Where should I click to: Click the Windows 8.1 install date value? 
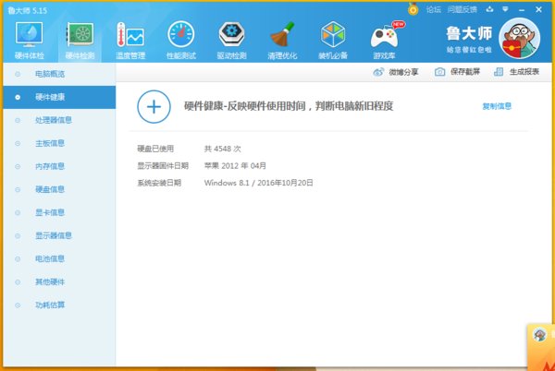[258, 183]
